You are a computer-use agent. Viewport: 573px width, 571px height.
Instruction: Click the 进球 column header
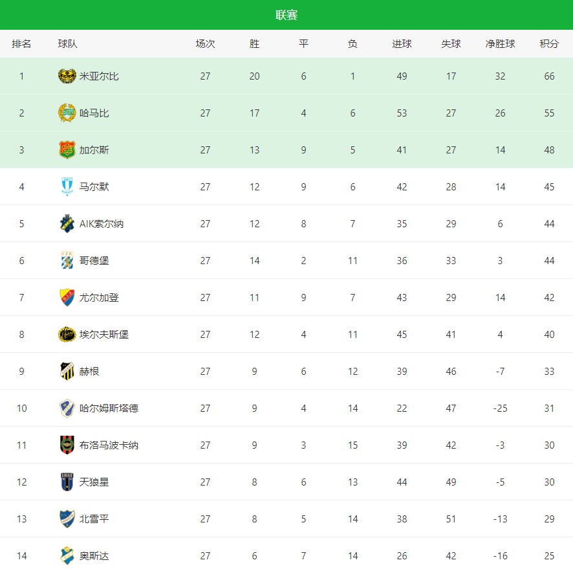402,44
